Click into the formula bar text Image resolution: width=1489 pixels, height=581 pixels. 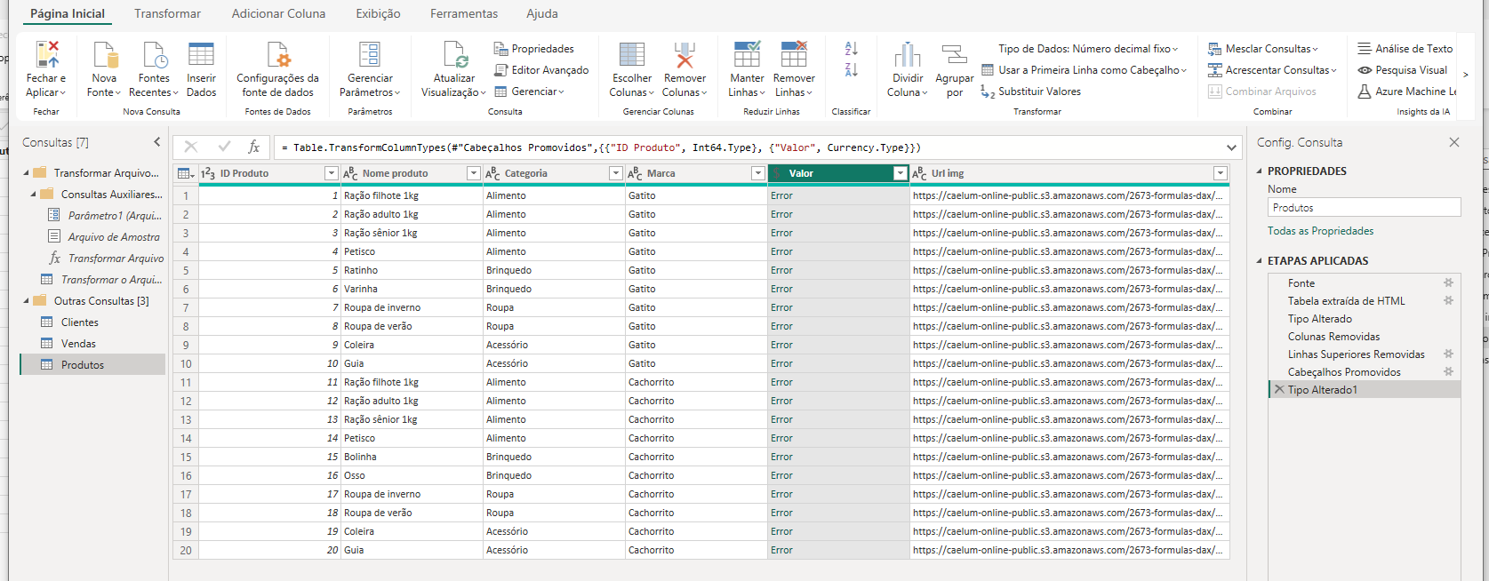point(747,147)
